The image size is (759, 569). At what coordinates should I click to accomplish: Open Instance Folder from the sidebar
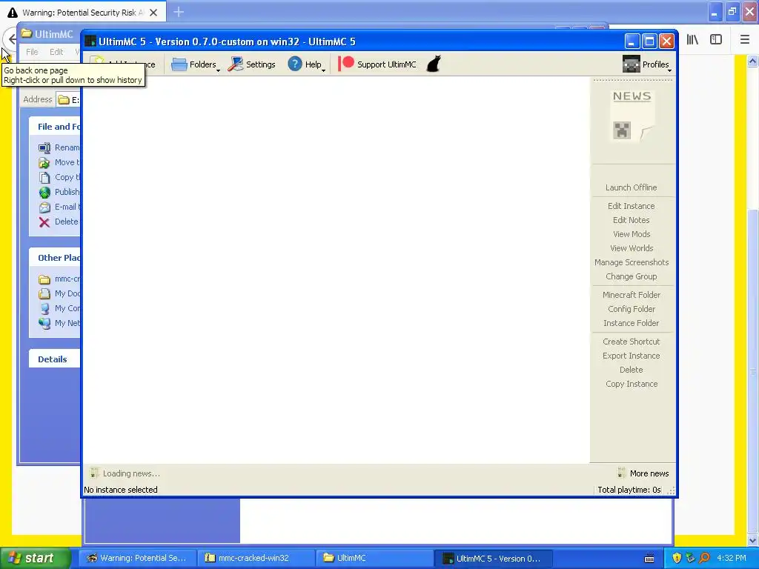[632, 323]
